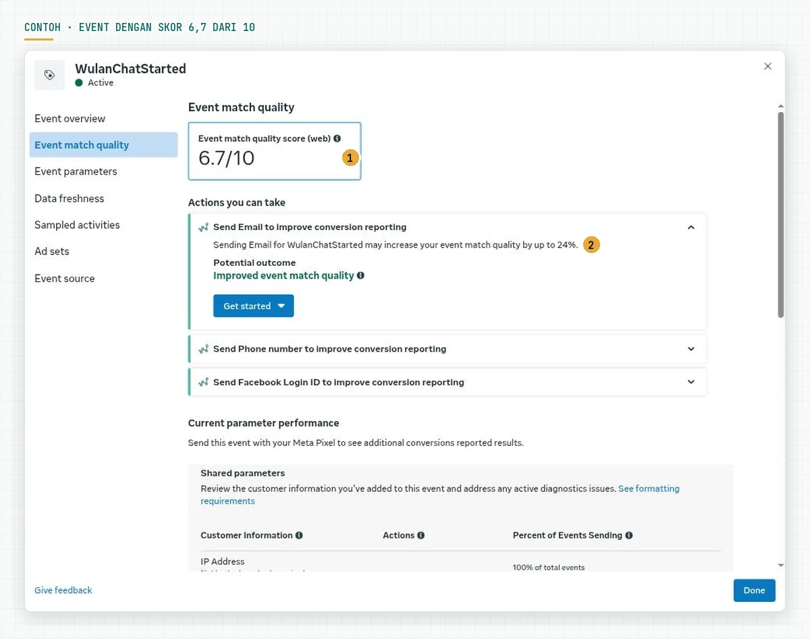Open the Get started dropdown
Viewport: 810px width, 639px height.
click(x=254, y=306)
